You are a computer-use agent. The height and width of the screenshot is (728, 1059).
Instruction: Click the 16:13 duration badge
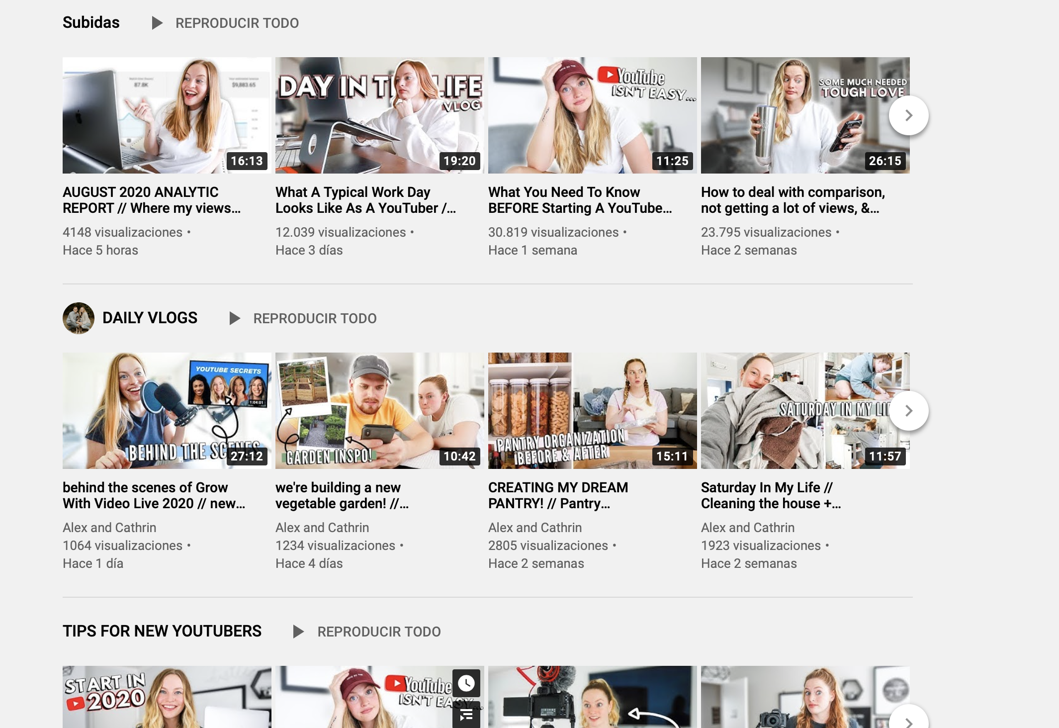click(x=247, y=161)
